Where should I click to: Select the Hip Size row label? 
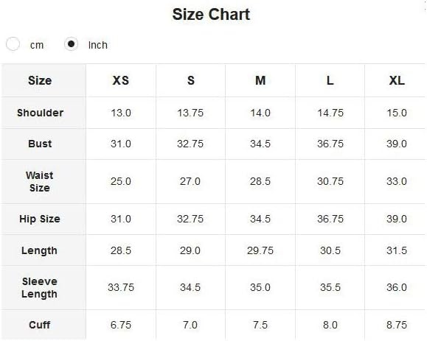40,219
